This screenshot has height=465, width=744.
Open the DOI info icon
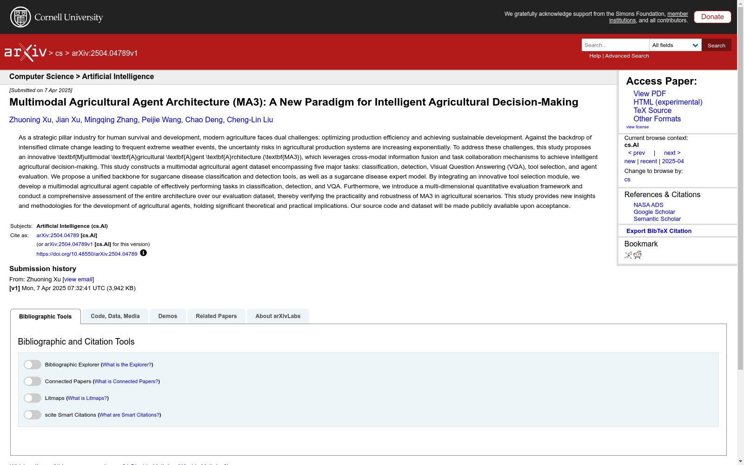[143, 253]
